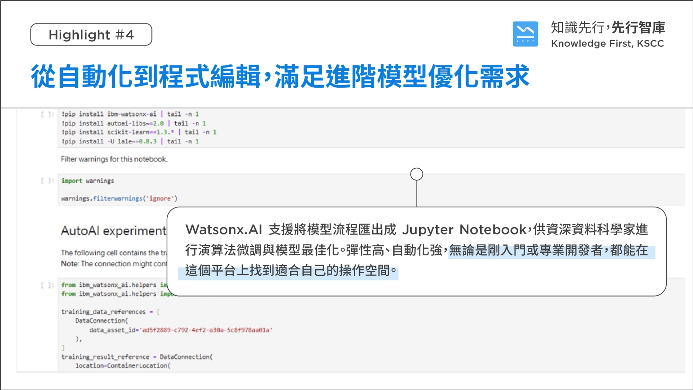Viewport: 693px width, 390px height.
Task: Click the circle callout marker
Action: point(416,174)
